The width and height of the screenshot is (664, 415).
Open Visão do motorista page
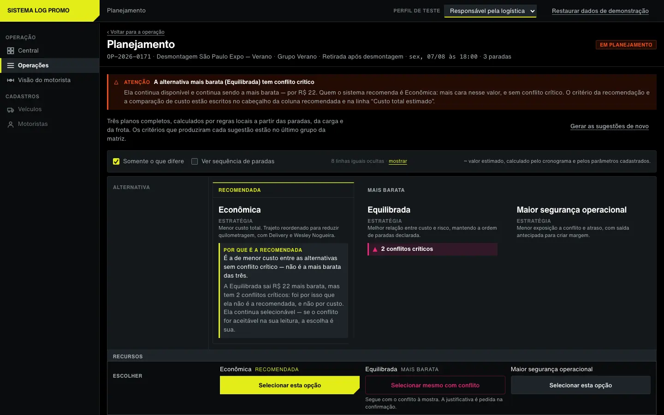(x=50, y=80)
